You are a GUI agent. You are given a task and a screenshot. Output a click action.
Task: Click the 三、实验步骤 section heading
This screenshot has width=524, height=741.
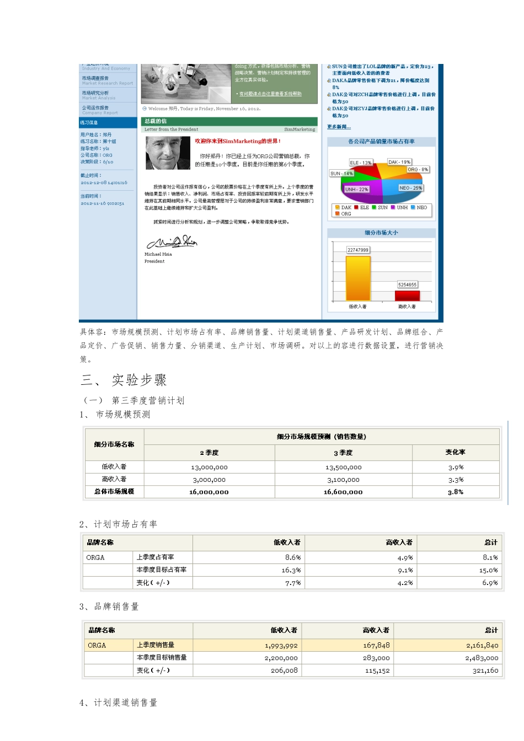pyautogui.click(x=124, y=380)
